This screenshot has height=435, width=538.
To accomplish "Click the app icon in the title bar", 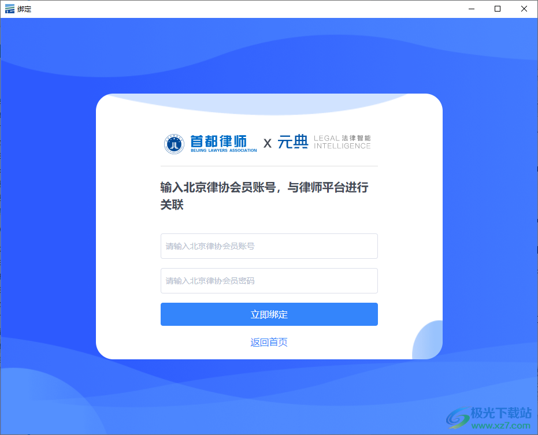I will click(x=10, y=9).
